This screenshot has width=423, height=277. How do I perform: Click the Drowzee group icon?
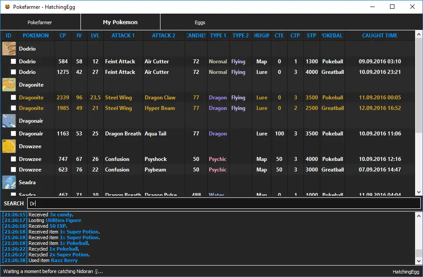9,146
